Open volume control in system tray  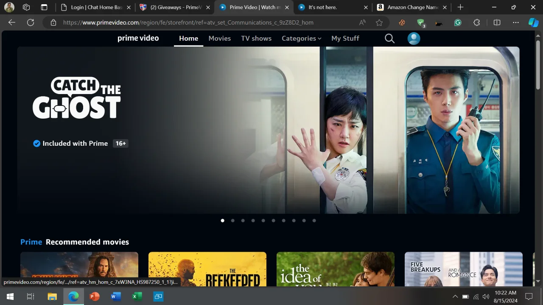[486, 297]
